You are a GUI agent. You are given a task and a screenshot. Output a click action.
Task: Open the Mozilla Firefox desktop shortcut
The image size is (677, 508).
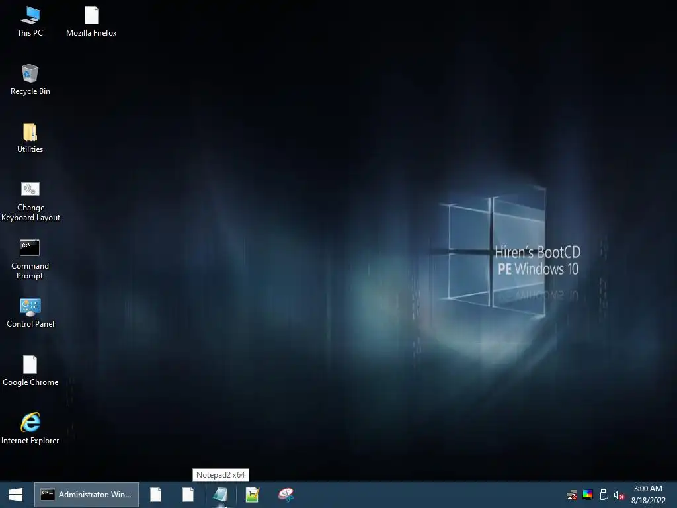pos(91,22)
